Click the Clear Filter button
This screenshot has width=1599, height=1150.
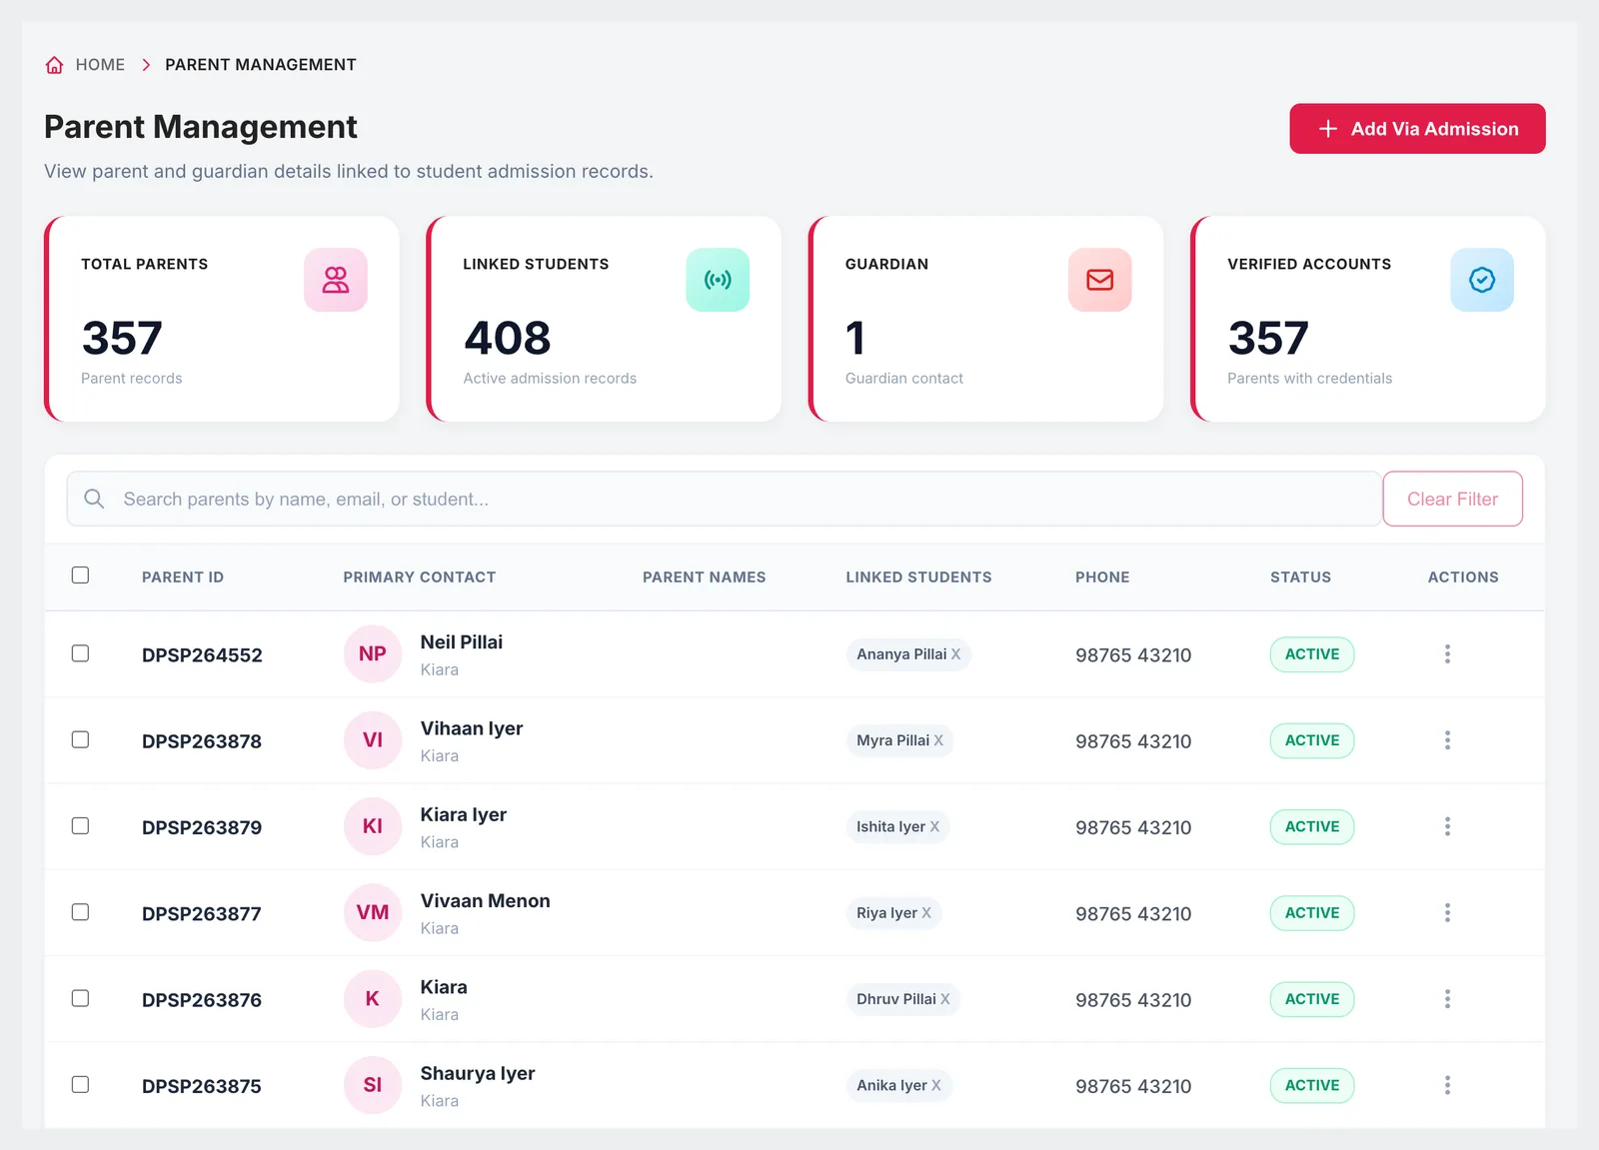point(1453,499)
